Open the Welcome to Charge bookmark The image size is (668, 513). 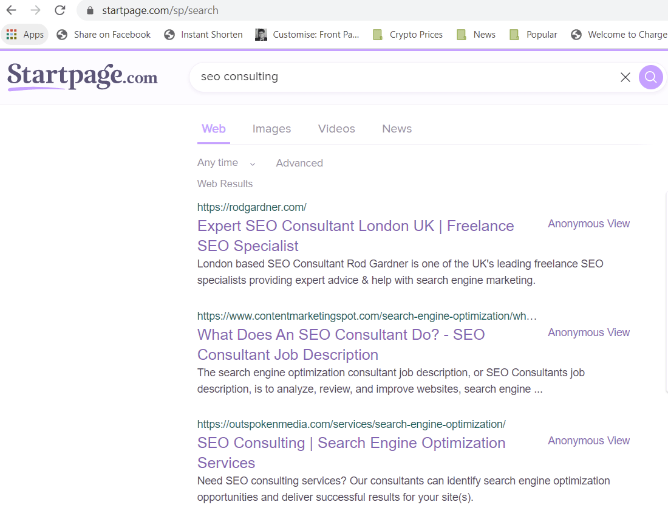coord(619,35)
